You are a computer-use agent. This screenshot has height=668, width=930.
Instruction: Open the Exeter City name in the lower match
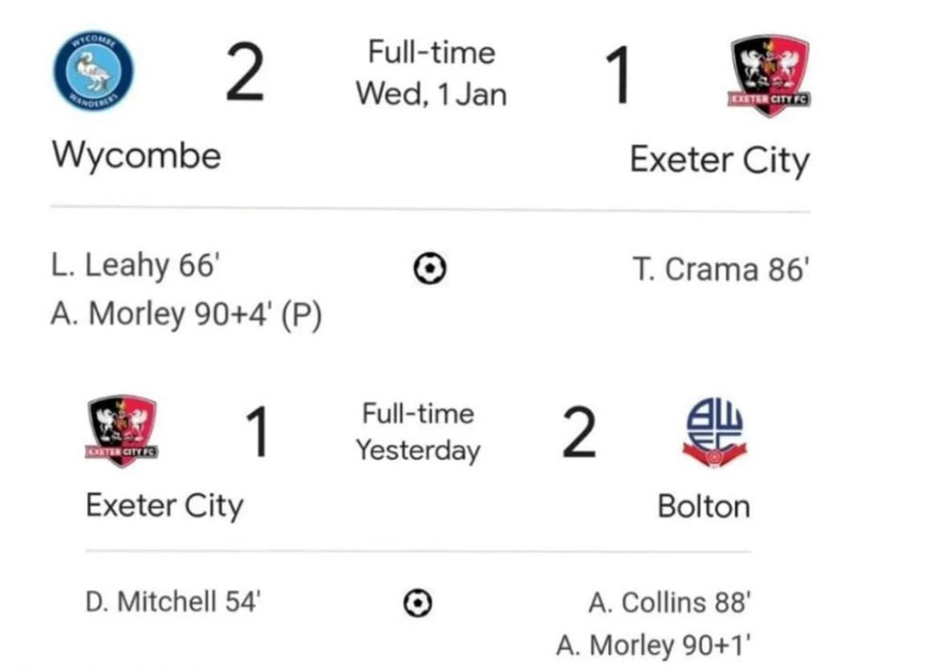(x=164, y=506)
